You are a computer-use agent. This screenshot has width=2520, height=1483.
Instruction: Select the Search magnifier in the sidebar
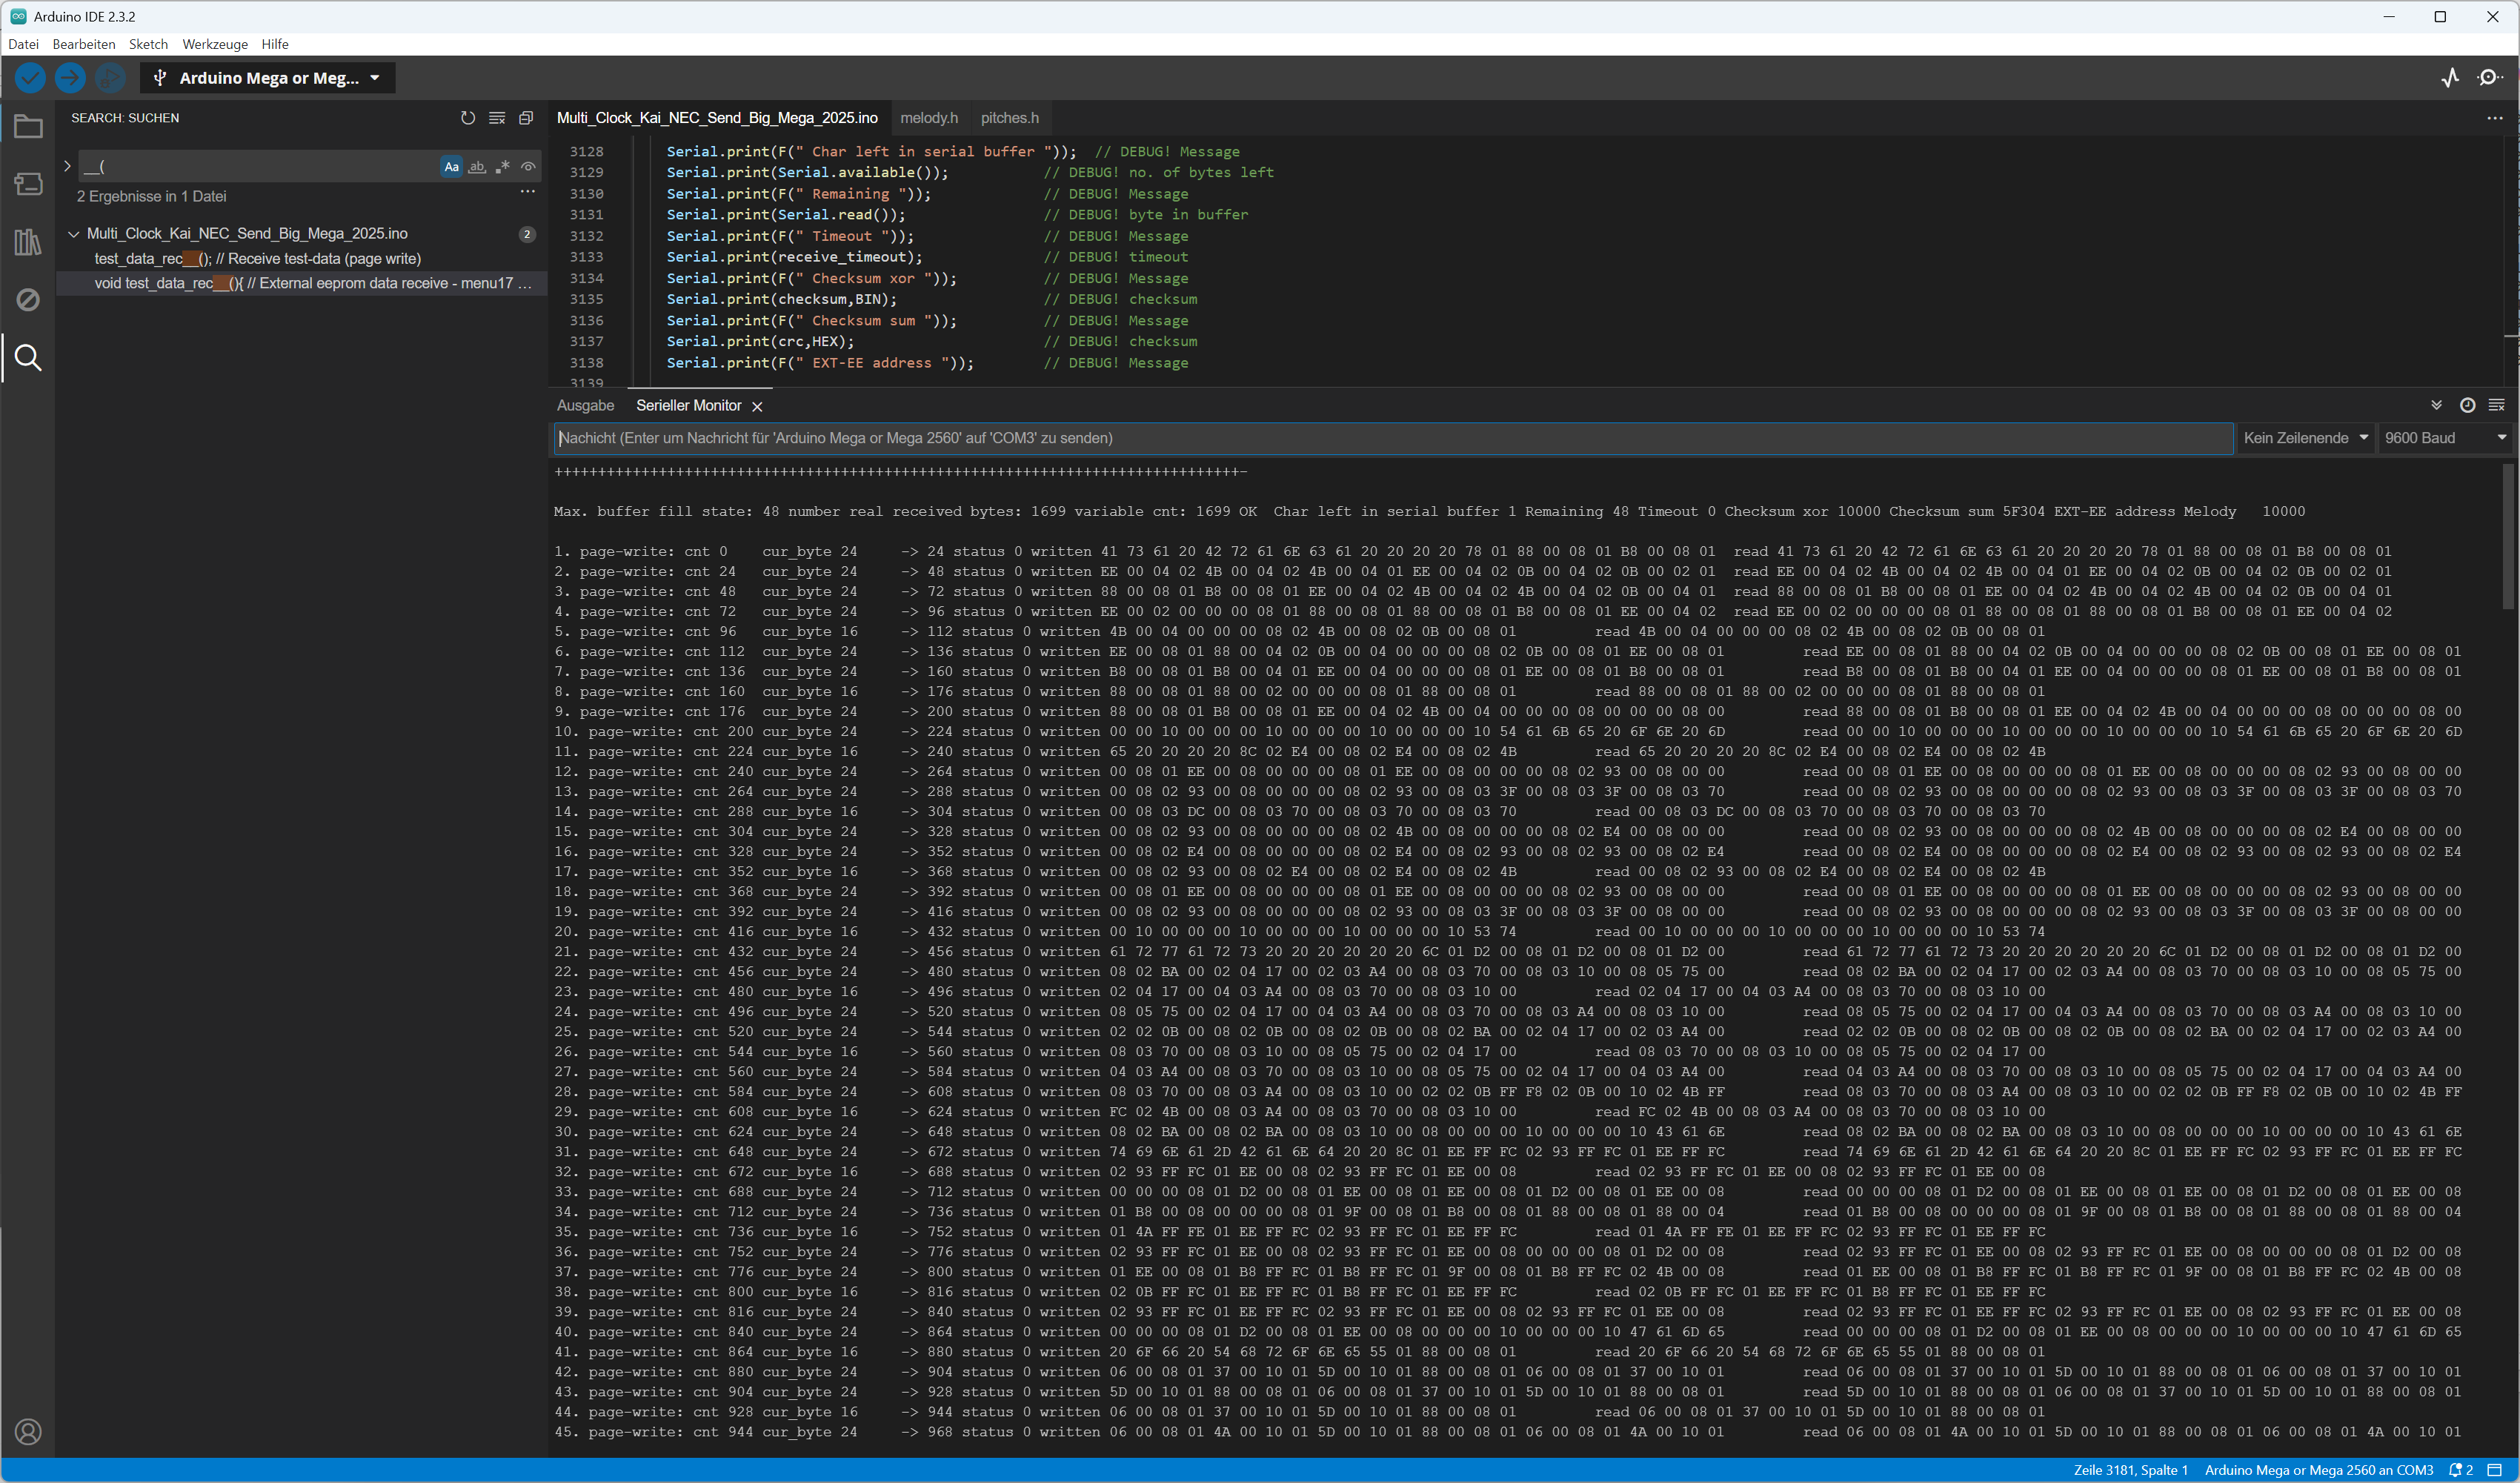(x=28, y=358)
